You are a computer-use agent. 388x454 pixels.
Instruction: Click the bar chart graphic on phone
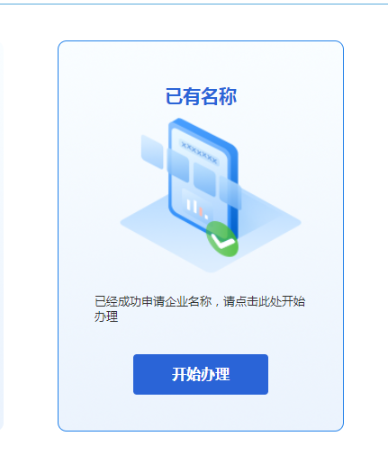[197, 208]
